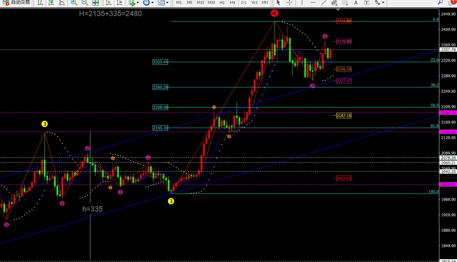The image size is (457, 262).
Task: Select the M5 timeframe
Action: tap(190, 3)
